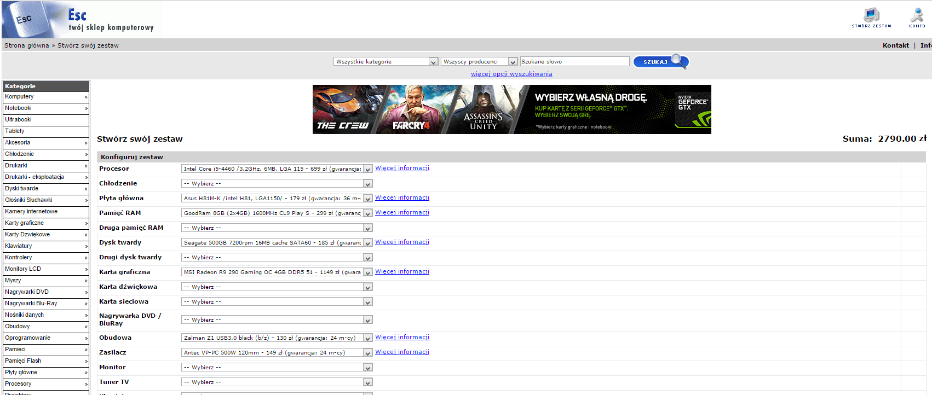Screen dimensions: 932x395
Task: Open the Karta sieciowa dropdown
Action: tap(277, 302)
